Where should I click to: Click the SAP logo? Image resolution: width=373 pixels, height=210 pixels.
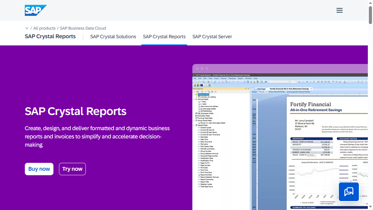[36, 10]
